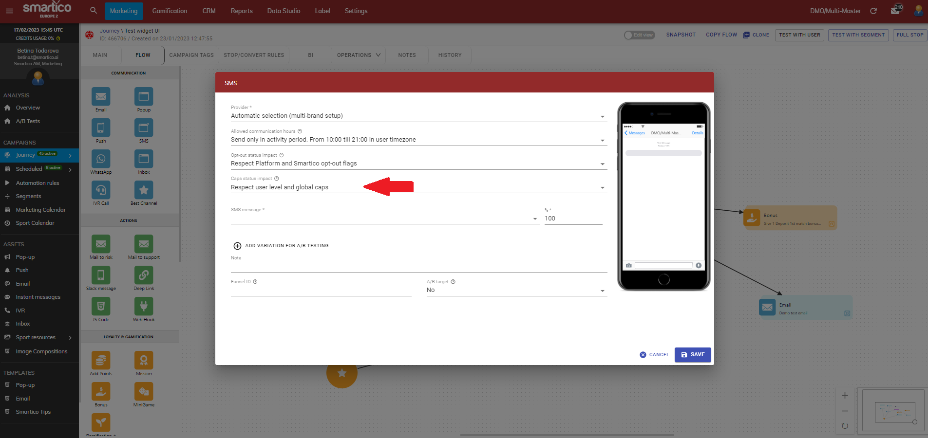Screen dimensions: 928x438
Task: Click the Web Hook action icon
Action: point(144,307)
